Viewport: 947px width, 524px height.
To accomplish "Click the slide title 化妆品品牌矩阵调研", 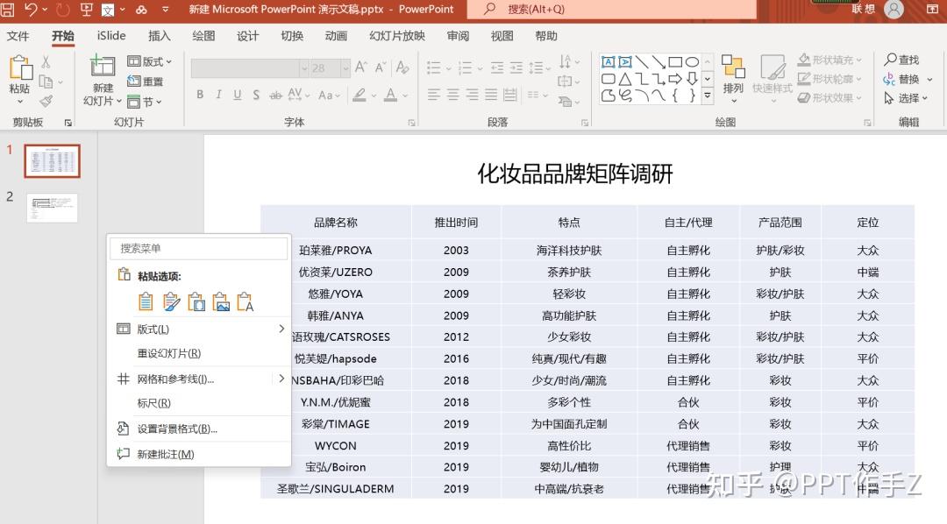I will tap(575, 173).
